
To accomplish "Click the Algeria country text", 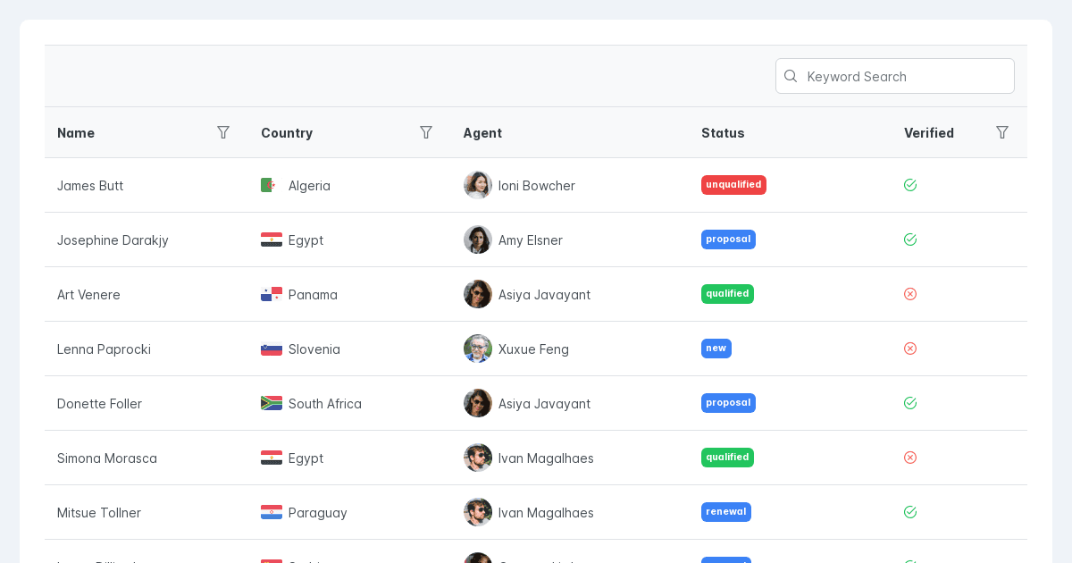I will click(309, 185).
